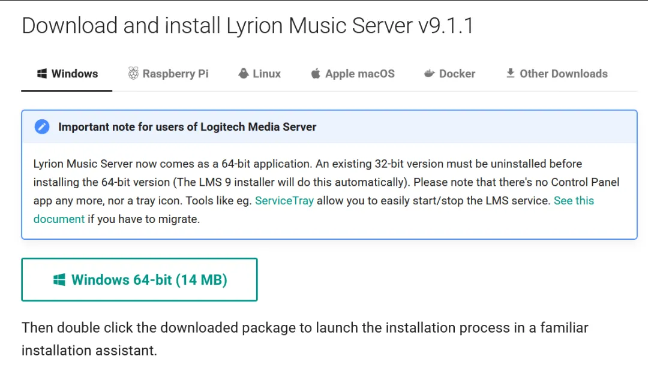This screenshot has height=371, width=648.
Task: Select the Apple macOS tab
Action: tap(353, 74)
